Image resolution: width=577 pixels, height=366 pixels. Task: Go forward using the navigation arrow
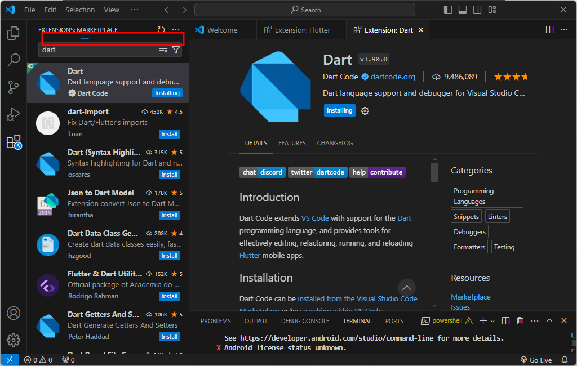click(183, 10)
